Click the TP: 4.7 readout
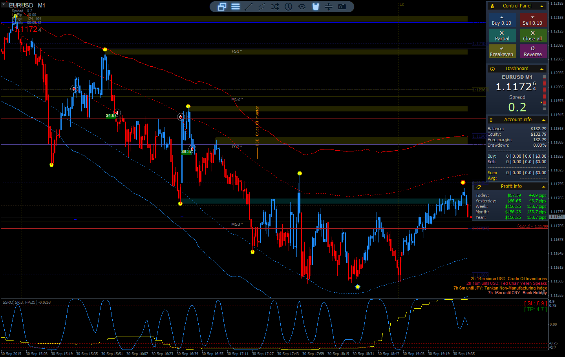This screenshot has height=357, width=565. click(x=535, y=310)
